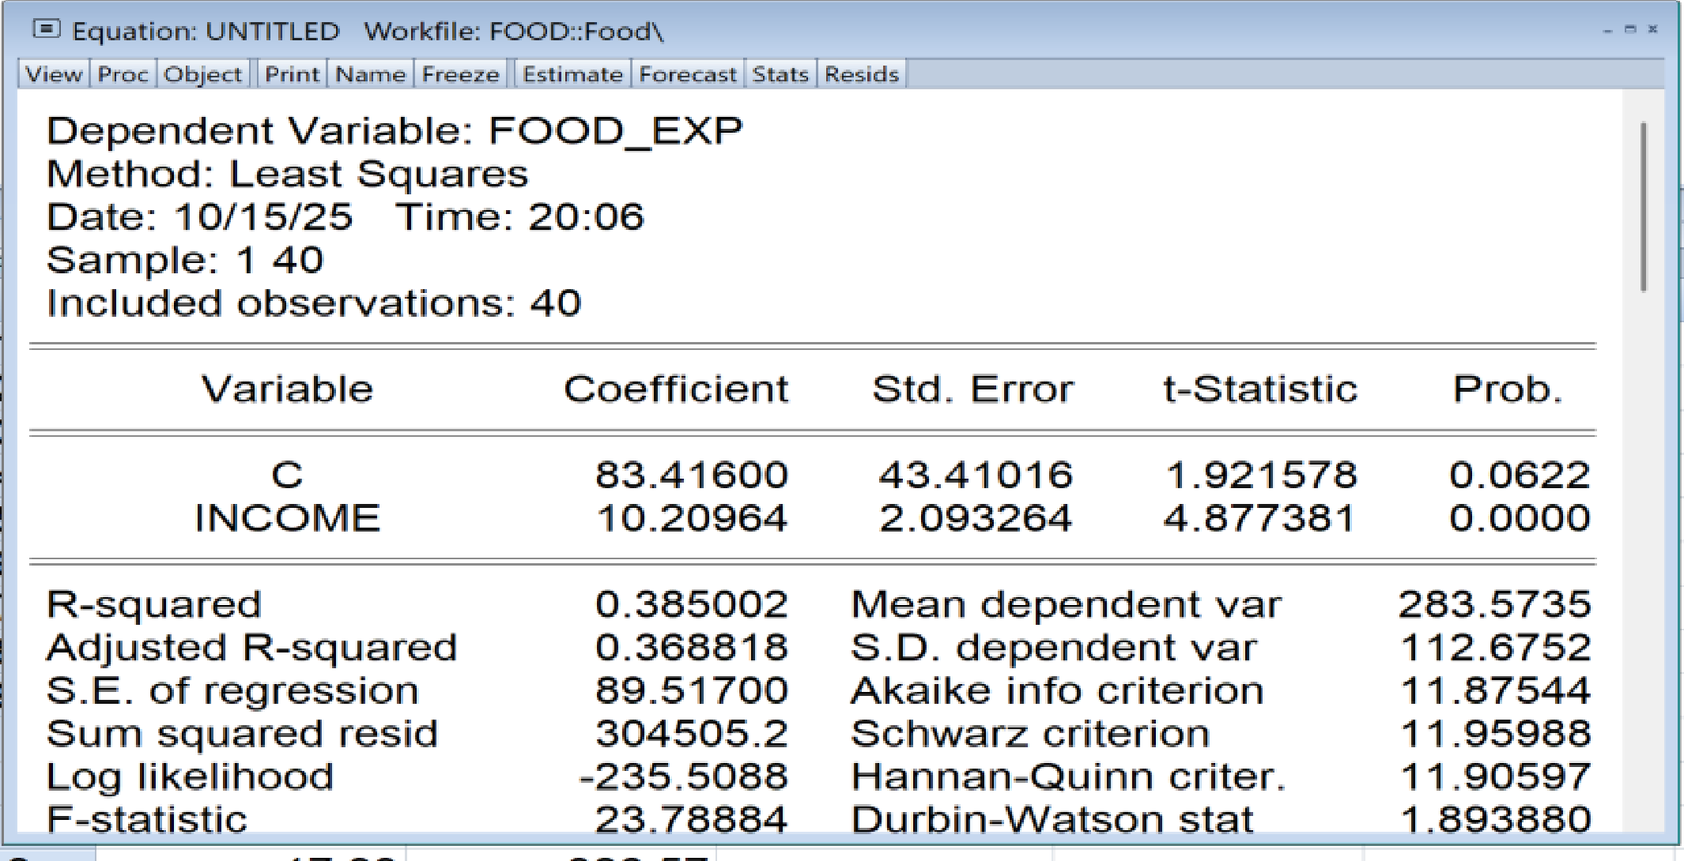
Task: Open the Proc menu button
Action: [123, 74]
